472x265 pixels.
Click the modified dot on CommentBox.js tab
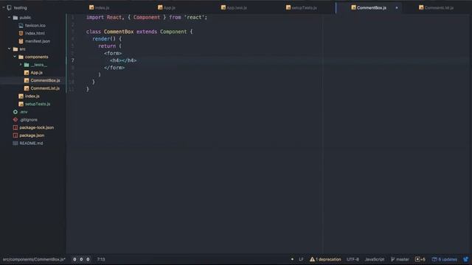point(397,8)
